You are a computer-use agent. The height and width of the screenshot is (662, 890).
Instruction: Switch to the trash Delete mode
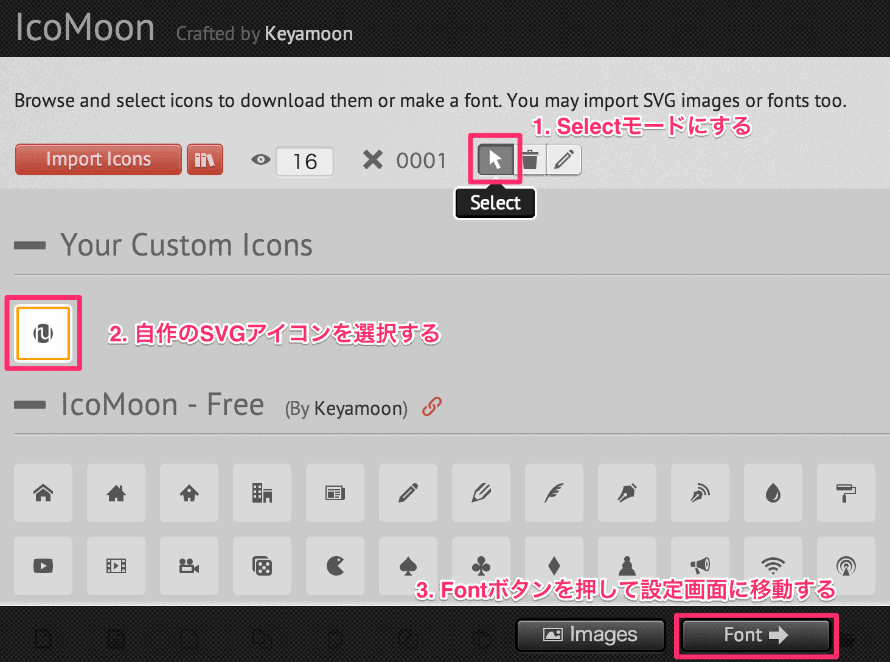pos(530,160)
